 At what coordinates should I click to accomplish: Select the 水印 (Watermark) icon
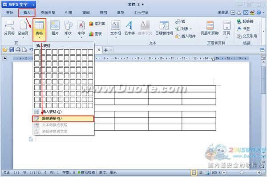[81, 28]
